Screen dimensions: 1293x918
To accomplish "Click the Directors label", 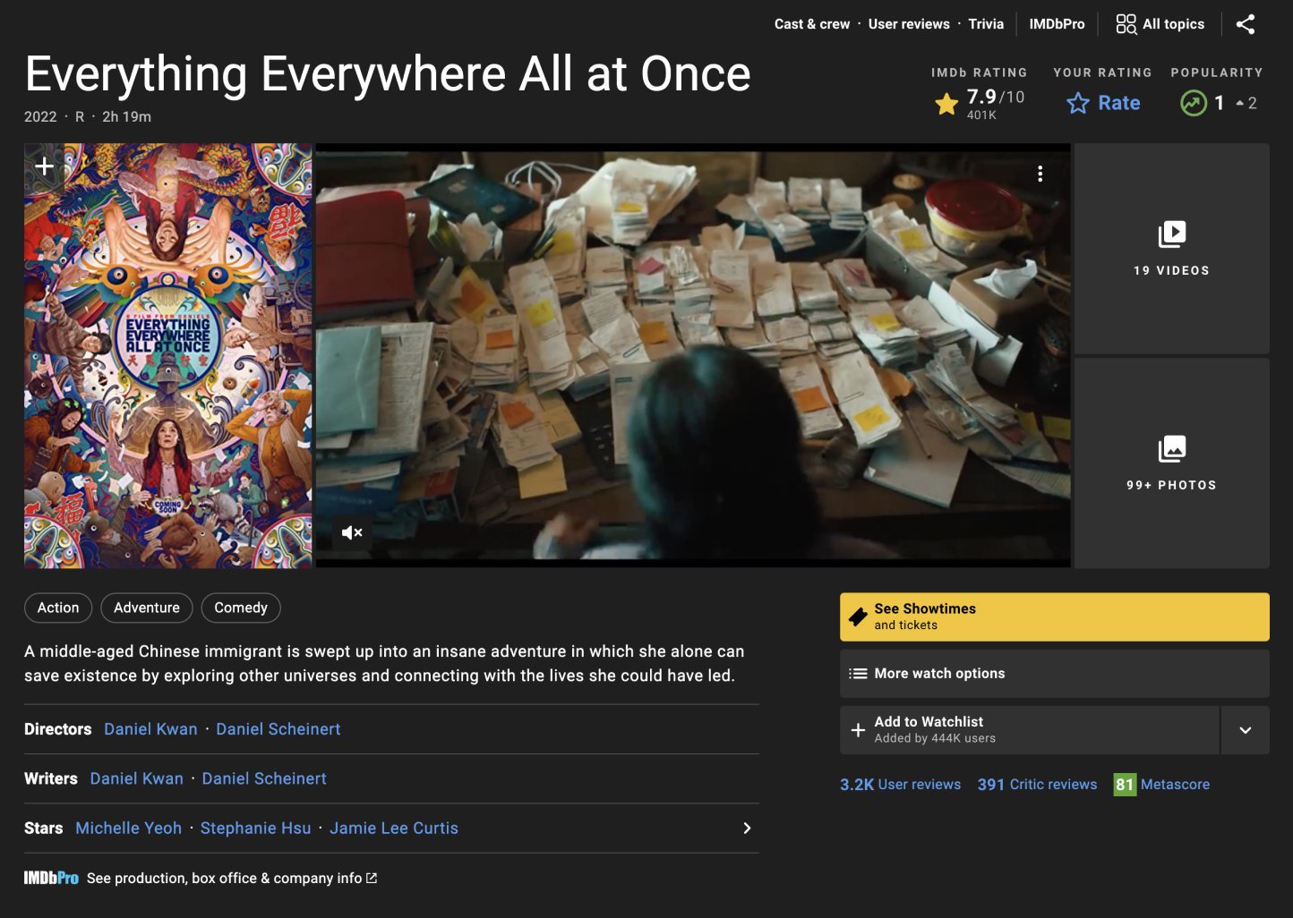I will (x=57, y=729).
